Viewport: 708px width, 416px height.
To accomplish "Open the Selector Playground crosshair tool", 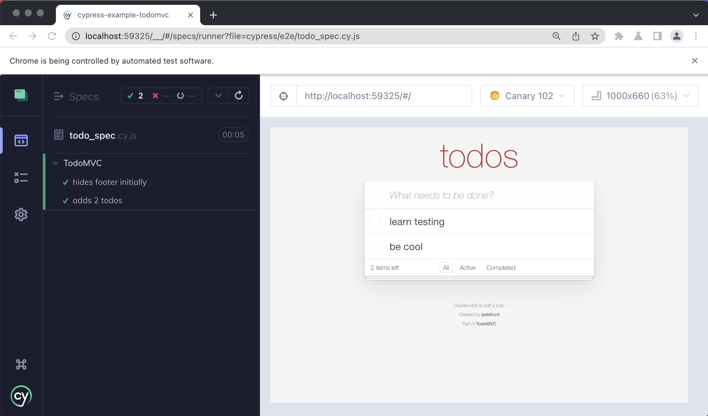I will (283, 96).
